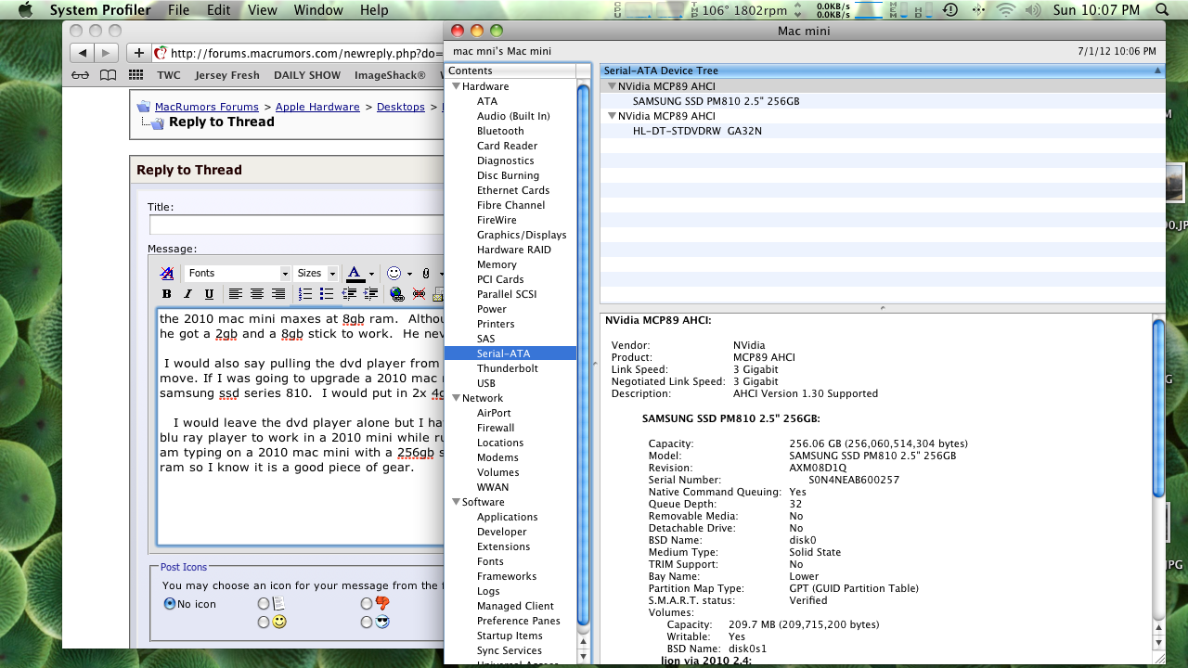1188x668 pixels.
Task: Follow the Desktops breadcrumb link
Action: (x=401, y=107)
